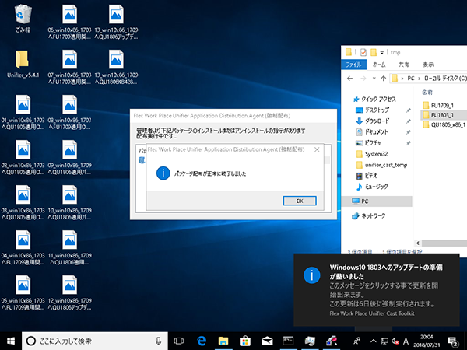Select desktop file 08_win10x86_1703
Viewport: 467px width, 350px height.
pos(69,113)
